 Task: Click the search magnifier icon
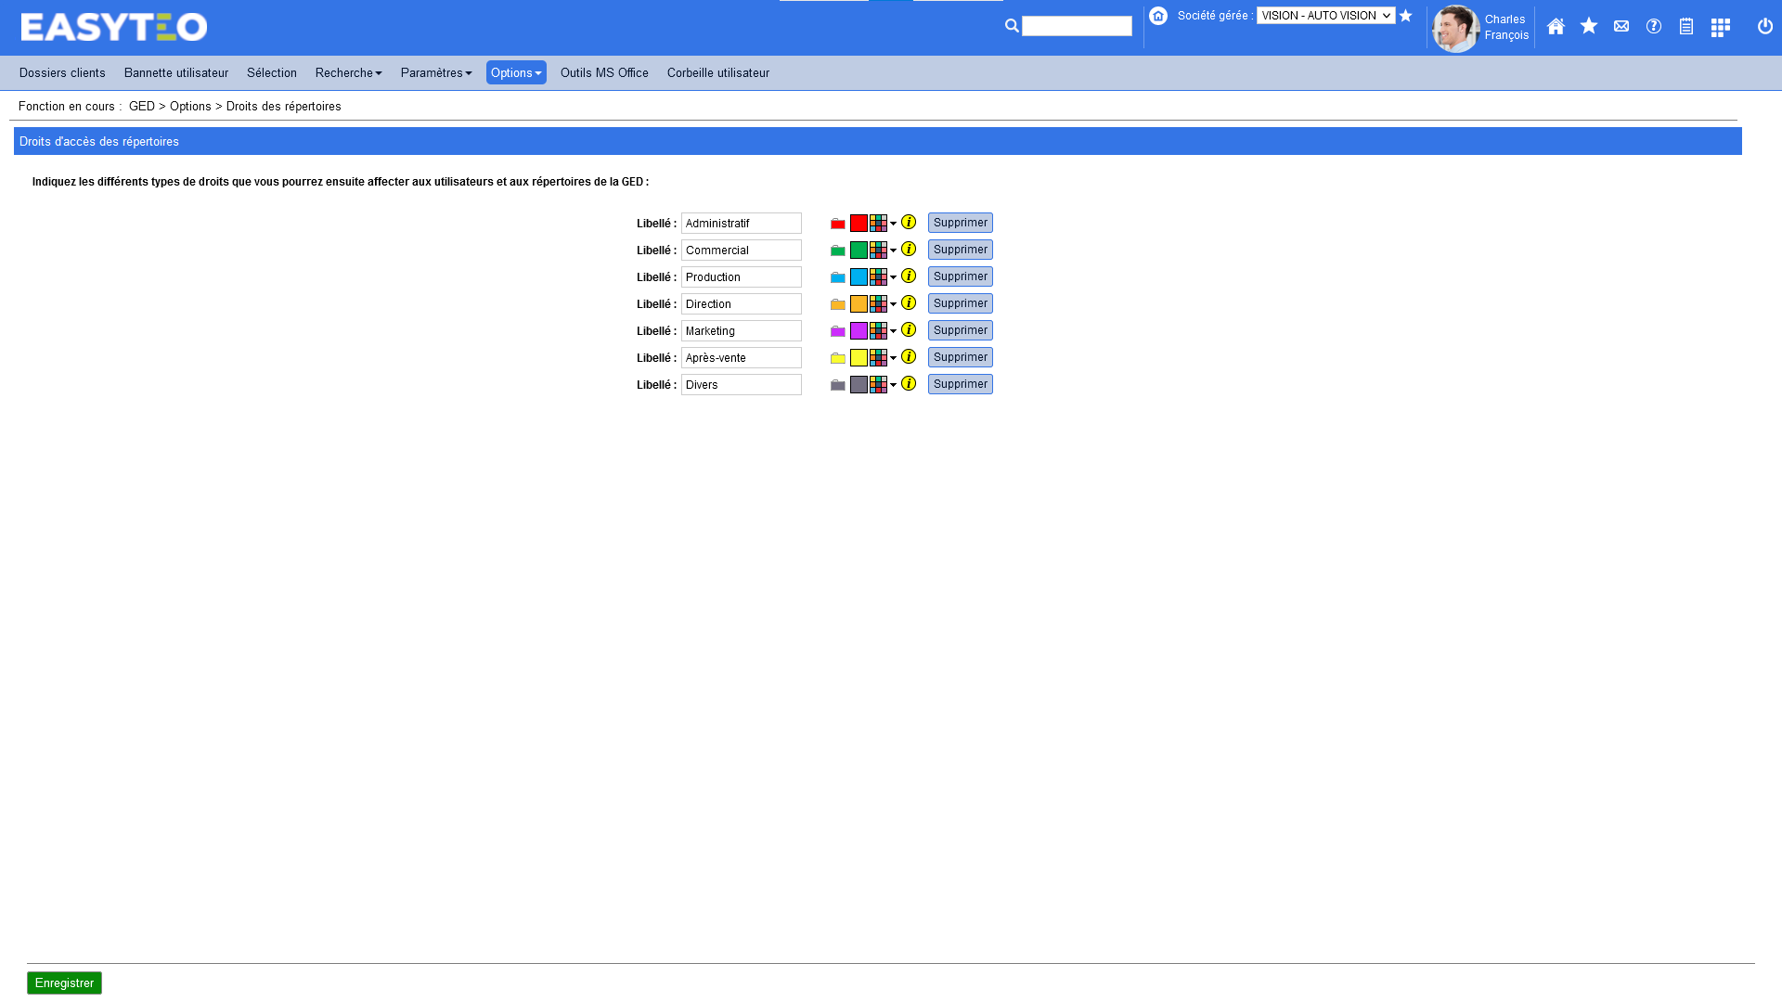click(1012, 26)
